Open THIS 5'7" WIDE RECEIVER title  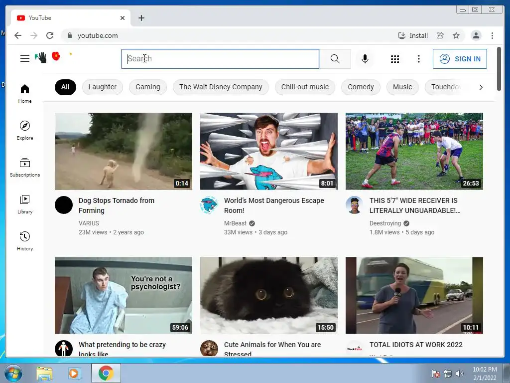[415, 205]
